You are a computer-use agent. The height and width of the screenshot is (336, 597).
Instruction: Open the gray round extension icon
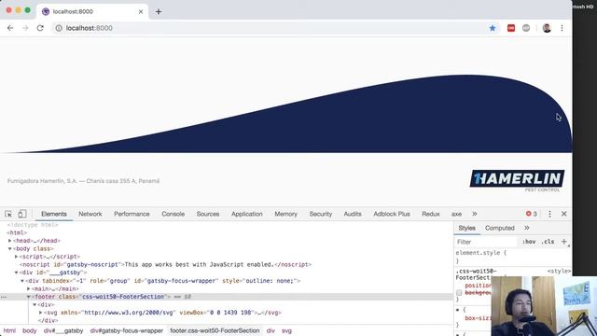[526, 28]
